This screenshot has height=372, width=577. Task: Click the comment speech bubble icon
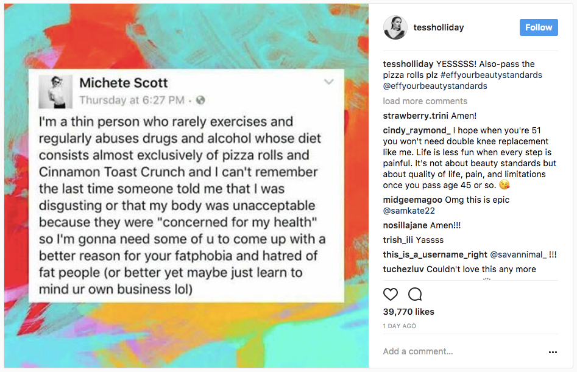click(x=415, y=295)
